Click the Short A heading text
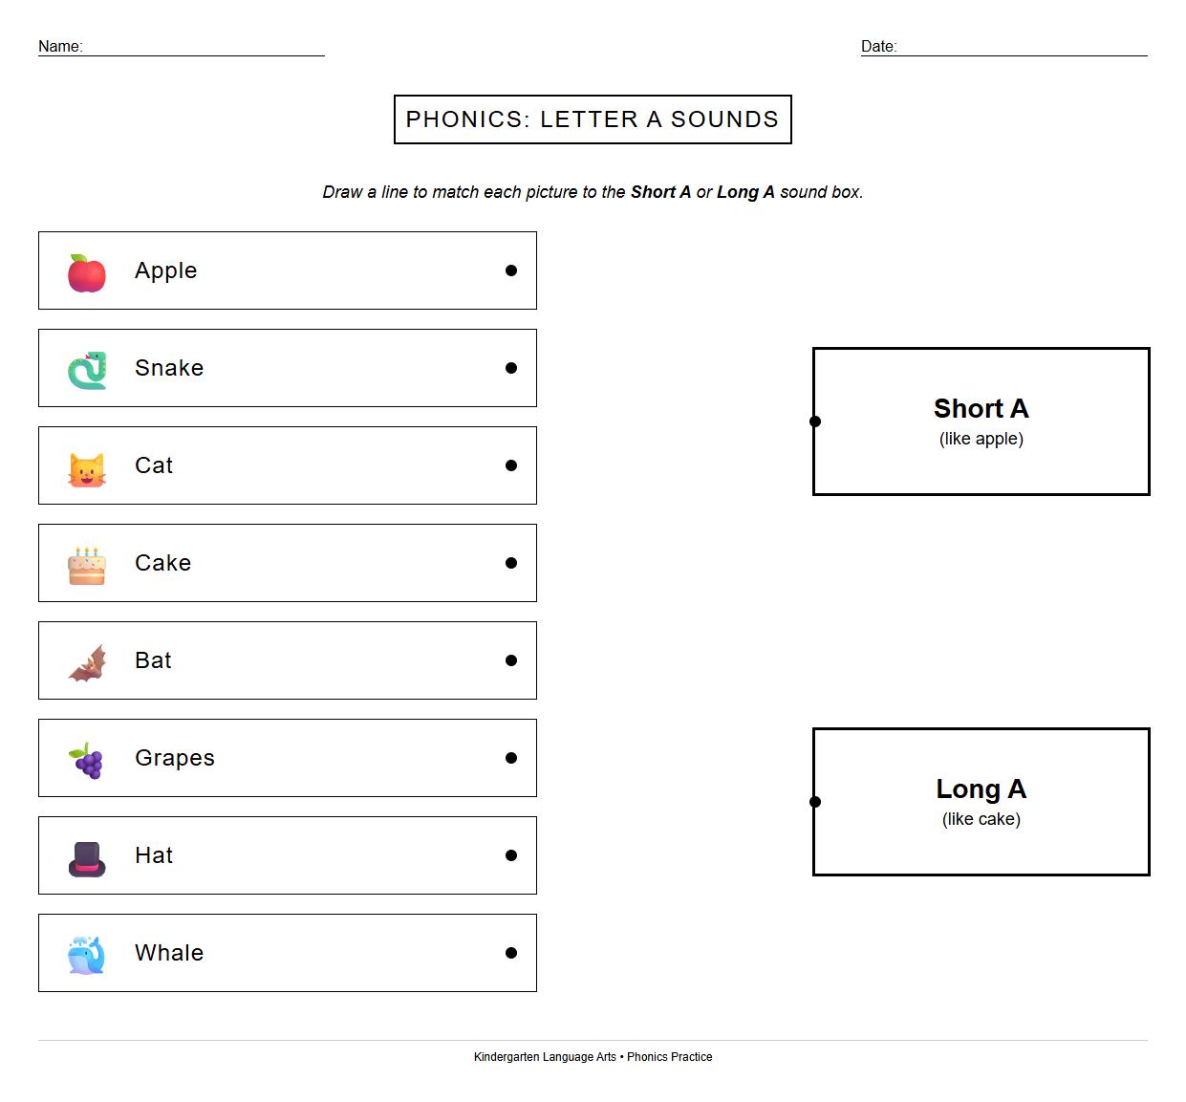Viewport: 1186px width, 1102px height. click(981, 409)
